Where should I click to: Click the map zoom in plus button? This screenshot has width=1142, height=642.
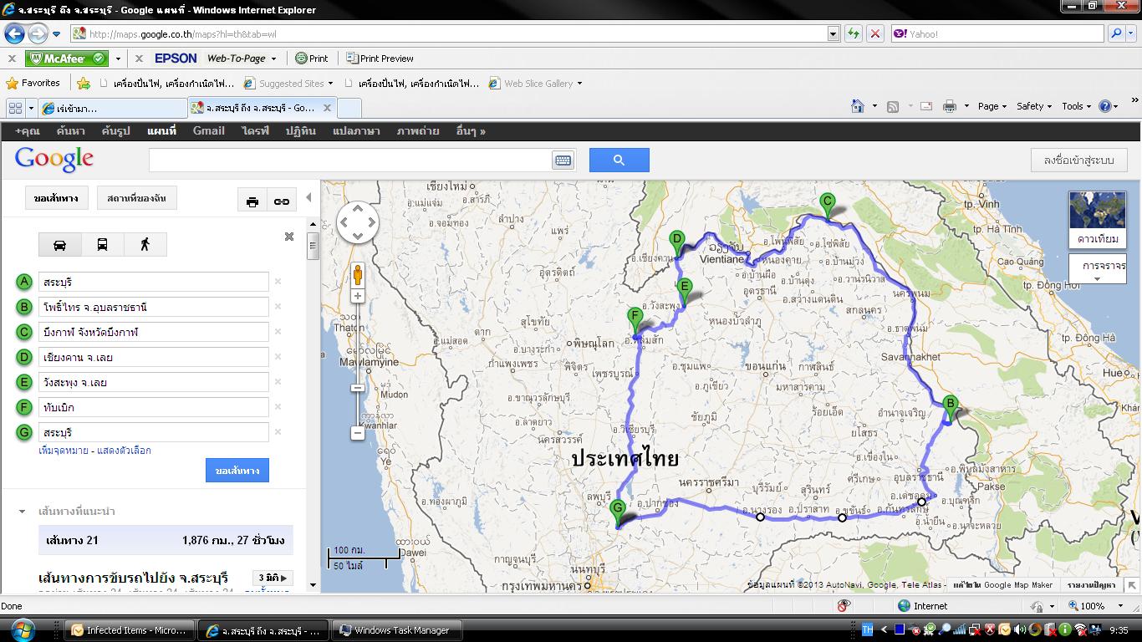tap(358, 296)
